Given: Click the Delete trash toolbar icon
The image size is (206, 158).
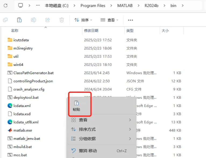Looking at the screenshot, I should click(x=62, y=20).
